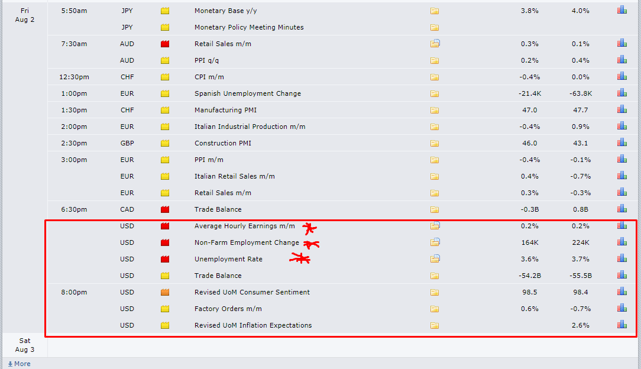Open detail folder for CPI m/m
Image resolution: width=641 pixels, height=369 pixels.
tap(435, 77)
